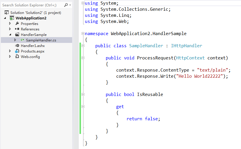Collapse the HandlerSample folder

pyautogui.click(x=10, y=34)
